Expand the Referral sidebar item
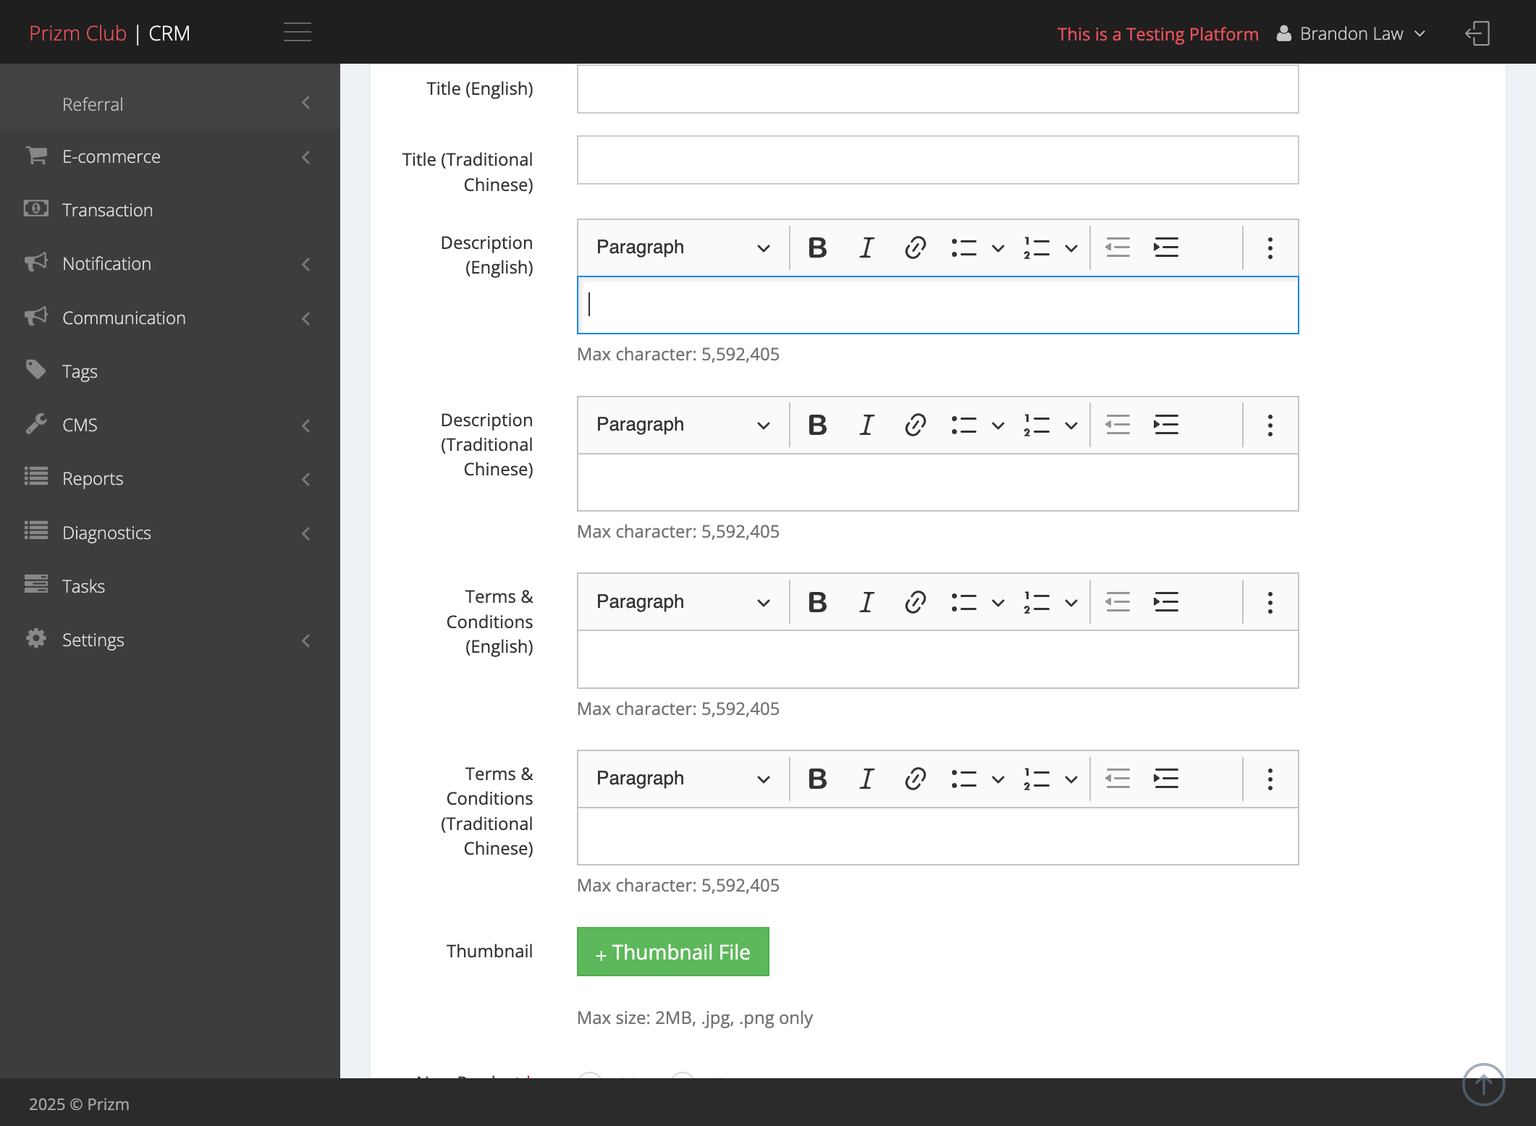This screenshot has height=1126, width=1536. [170, 103]
